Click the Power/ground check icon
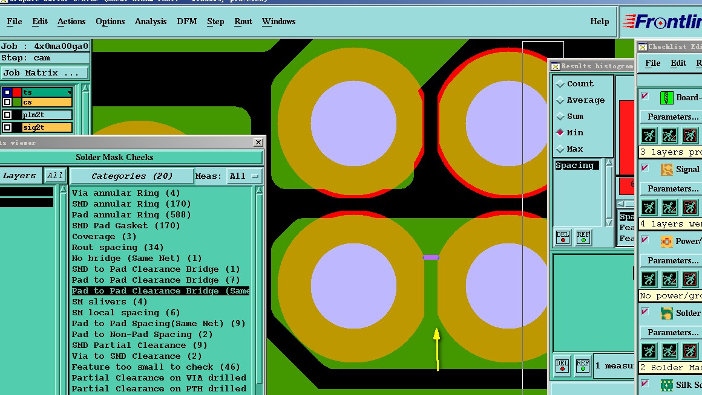Viewport: 702px width, 395px height. coord(666,242)
